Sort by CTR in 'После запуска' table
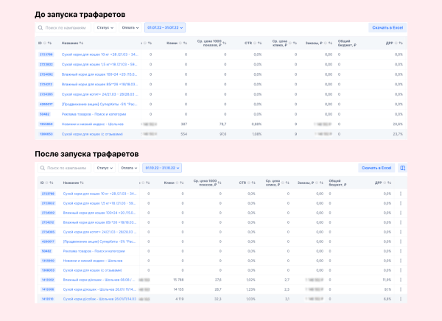 [x=253, y=183]
